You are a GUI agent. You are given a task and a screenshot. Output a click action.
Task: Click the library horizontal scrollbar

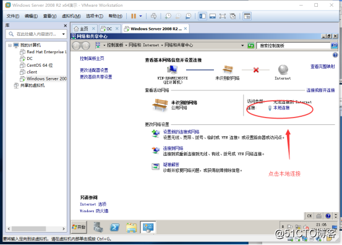(x=29, y=229)
